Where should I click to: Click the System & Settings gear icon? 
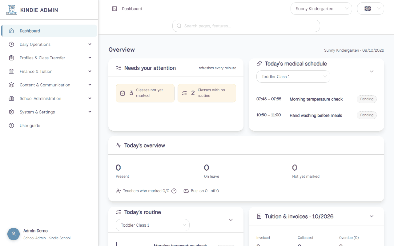pyautogui.click(x=11, y=112)
